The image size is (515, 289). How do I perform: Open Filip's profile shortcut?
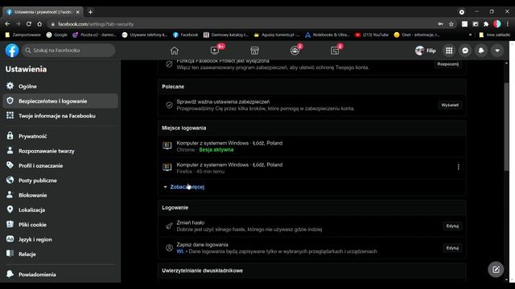tap(426, 51)
